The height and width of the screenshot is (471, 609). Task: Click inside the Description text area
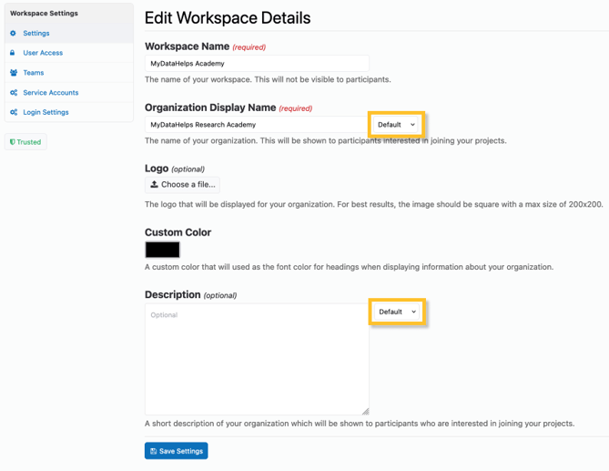coord(257,360)
